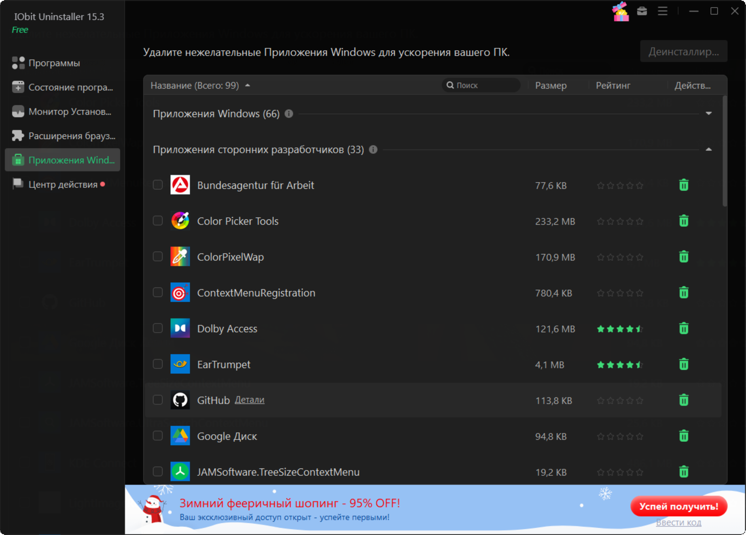
Task: Delete EarTrumpet using its trash icon
Action: coord(683,364)
